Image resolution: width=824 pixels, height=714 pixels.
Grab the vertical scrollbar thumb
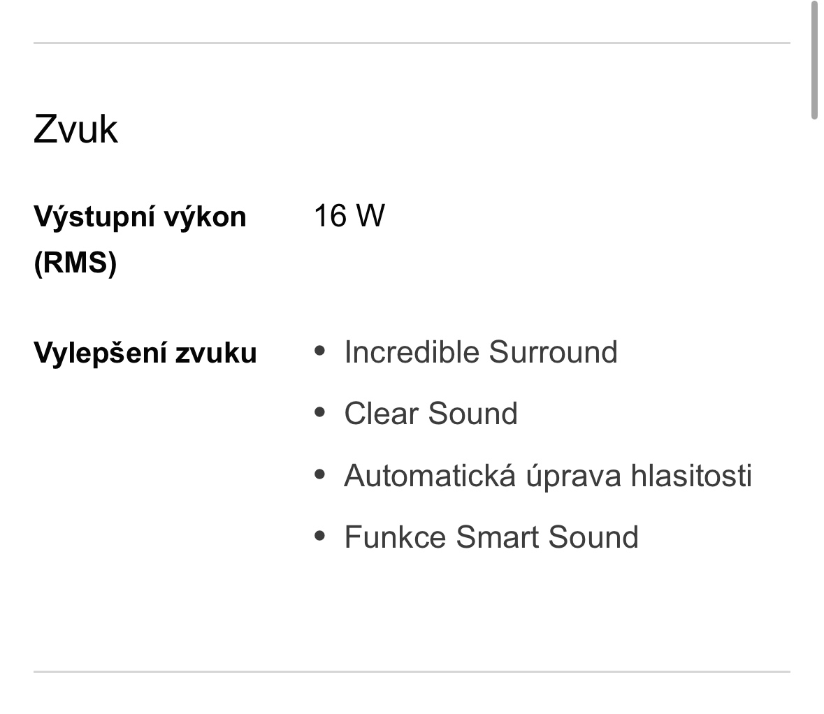[814, 59]
